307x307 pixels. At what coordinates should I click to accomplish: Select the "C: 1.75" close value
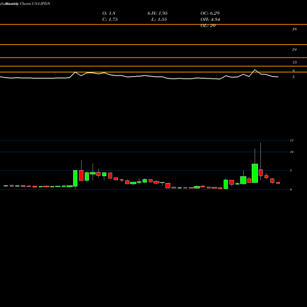point(110,19)
